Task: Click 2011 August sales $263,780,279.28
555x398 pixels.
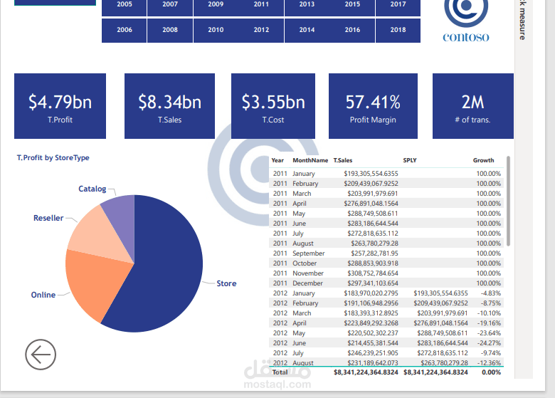Action: coord(374,243)
